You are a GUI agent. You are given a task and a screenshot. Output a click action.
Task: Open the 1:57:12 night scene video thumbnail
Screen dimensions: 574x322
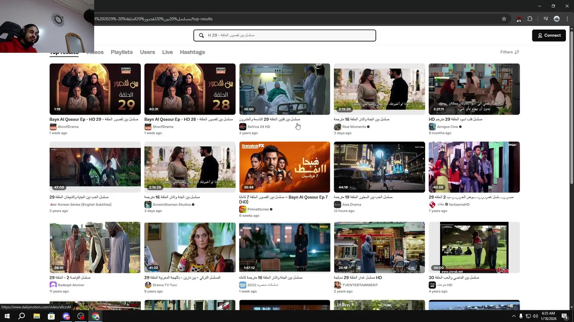tap(285, 247)
